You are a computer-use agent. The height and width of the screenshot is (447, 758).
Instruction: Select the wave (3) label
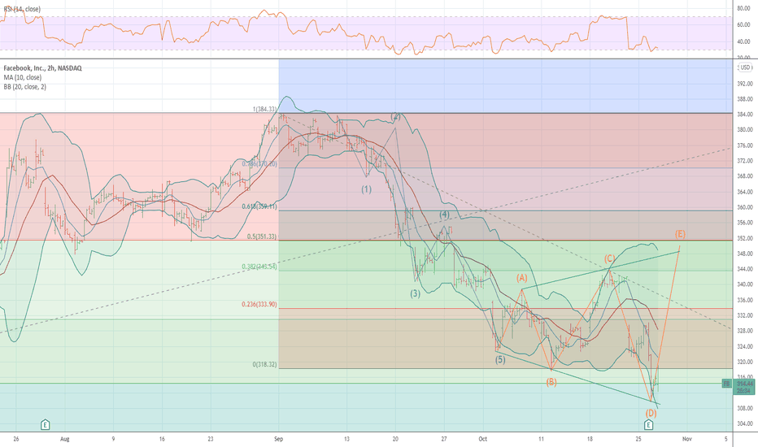416,293
